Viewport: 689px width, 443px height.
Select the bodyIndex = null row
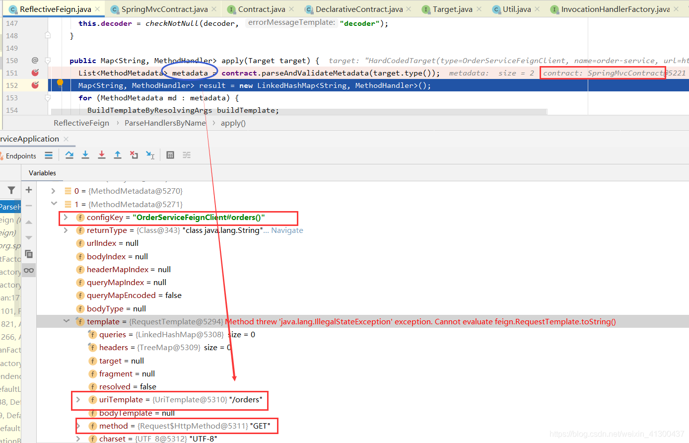tap(363, 256)
